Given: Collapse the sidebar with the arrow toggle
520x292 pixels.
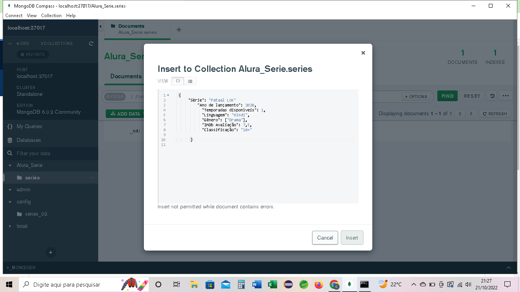Looking at the screenshot, I should point(100,27).
